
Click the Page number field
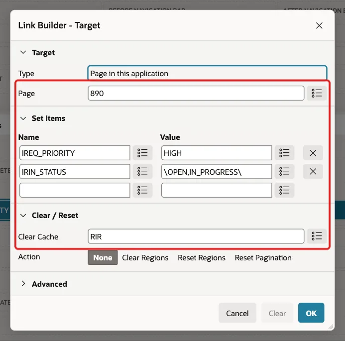pos(196,93)
